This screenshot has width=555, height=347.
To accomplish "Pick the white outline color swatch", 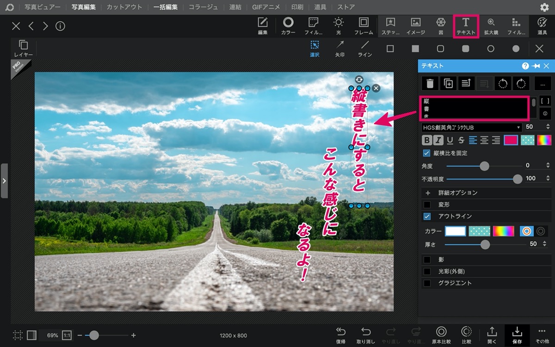I will (456, 231).
